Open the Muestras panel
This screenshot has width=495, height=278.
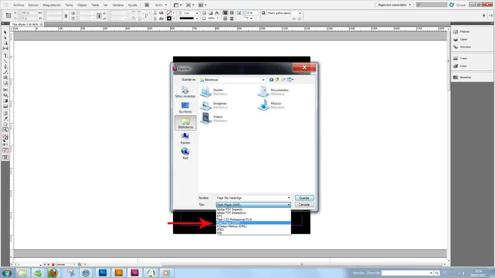(x=463, y=77)
